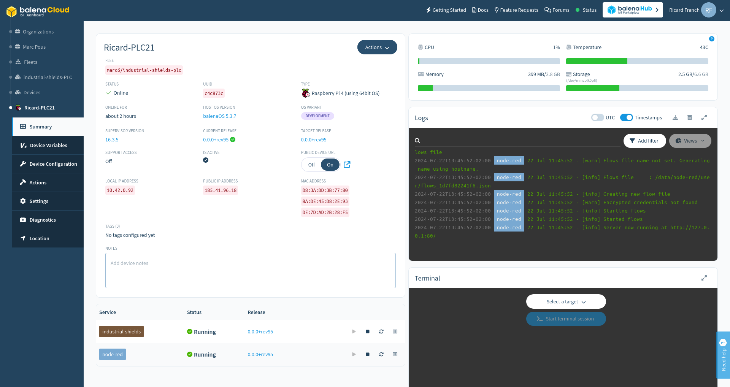Click the logs search magnifier icon

tap(417, 141)
